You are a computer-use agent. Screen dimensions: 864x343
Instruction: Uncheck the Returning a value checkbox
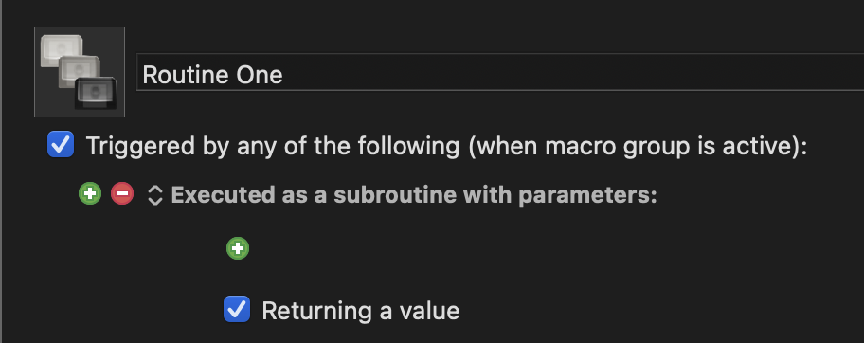pyautogui.click(x=237, y=309)
